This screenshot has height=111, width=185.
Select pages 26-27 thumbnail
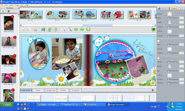point(139,15)
